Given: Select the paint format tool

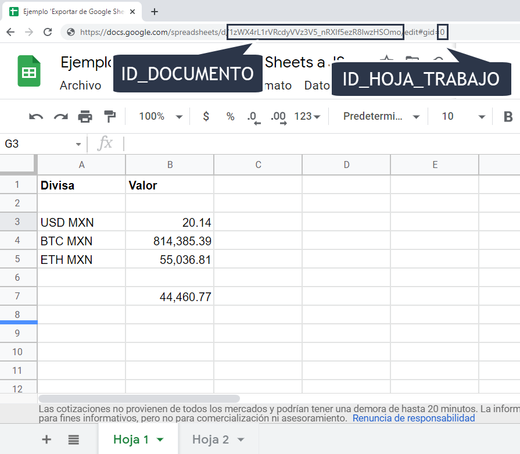Looking at the screenshot, I should [x=110, y=116].
